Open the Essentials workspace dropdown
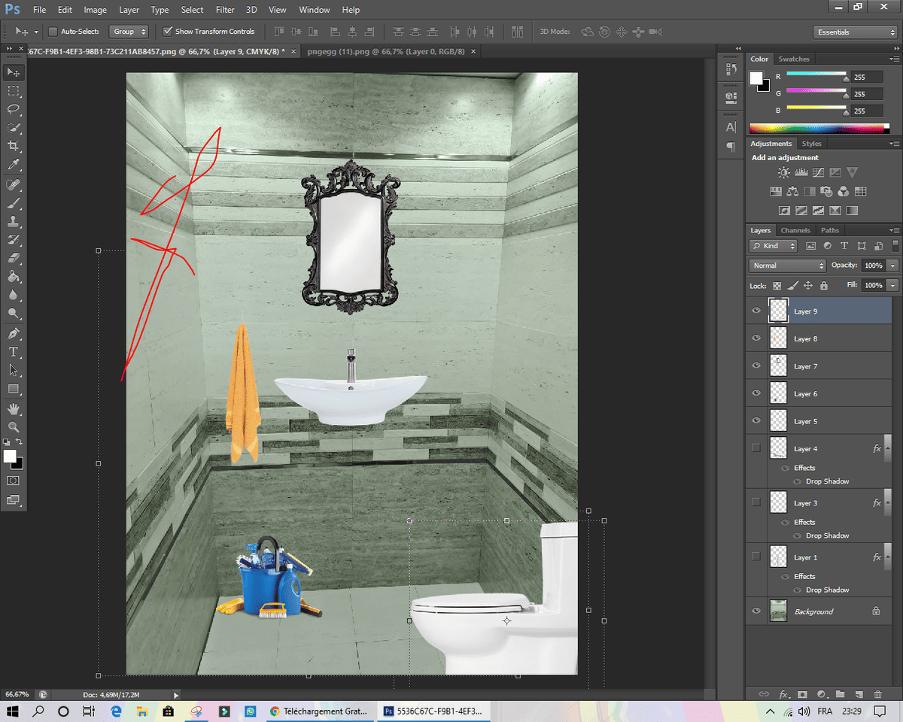This screenshot has width=903, height=722. (855, 32)
